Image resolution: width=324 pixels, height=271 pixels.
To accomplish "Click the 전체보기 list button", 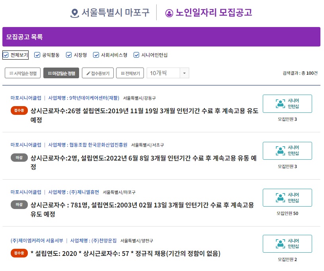I will [x=130, y=73].
